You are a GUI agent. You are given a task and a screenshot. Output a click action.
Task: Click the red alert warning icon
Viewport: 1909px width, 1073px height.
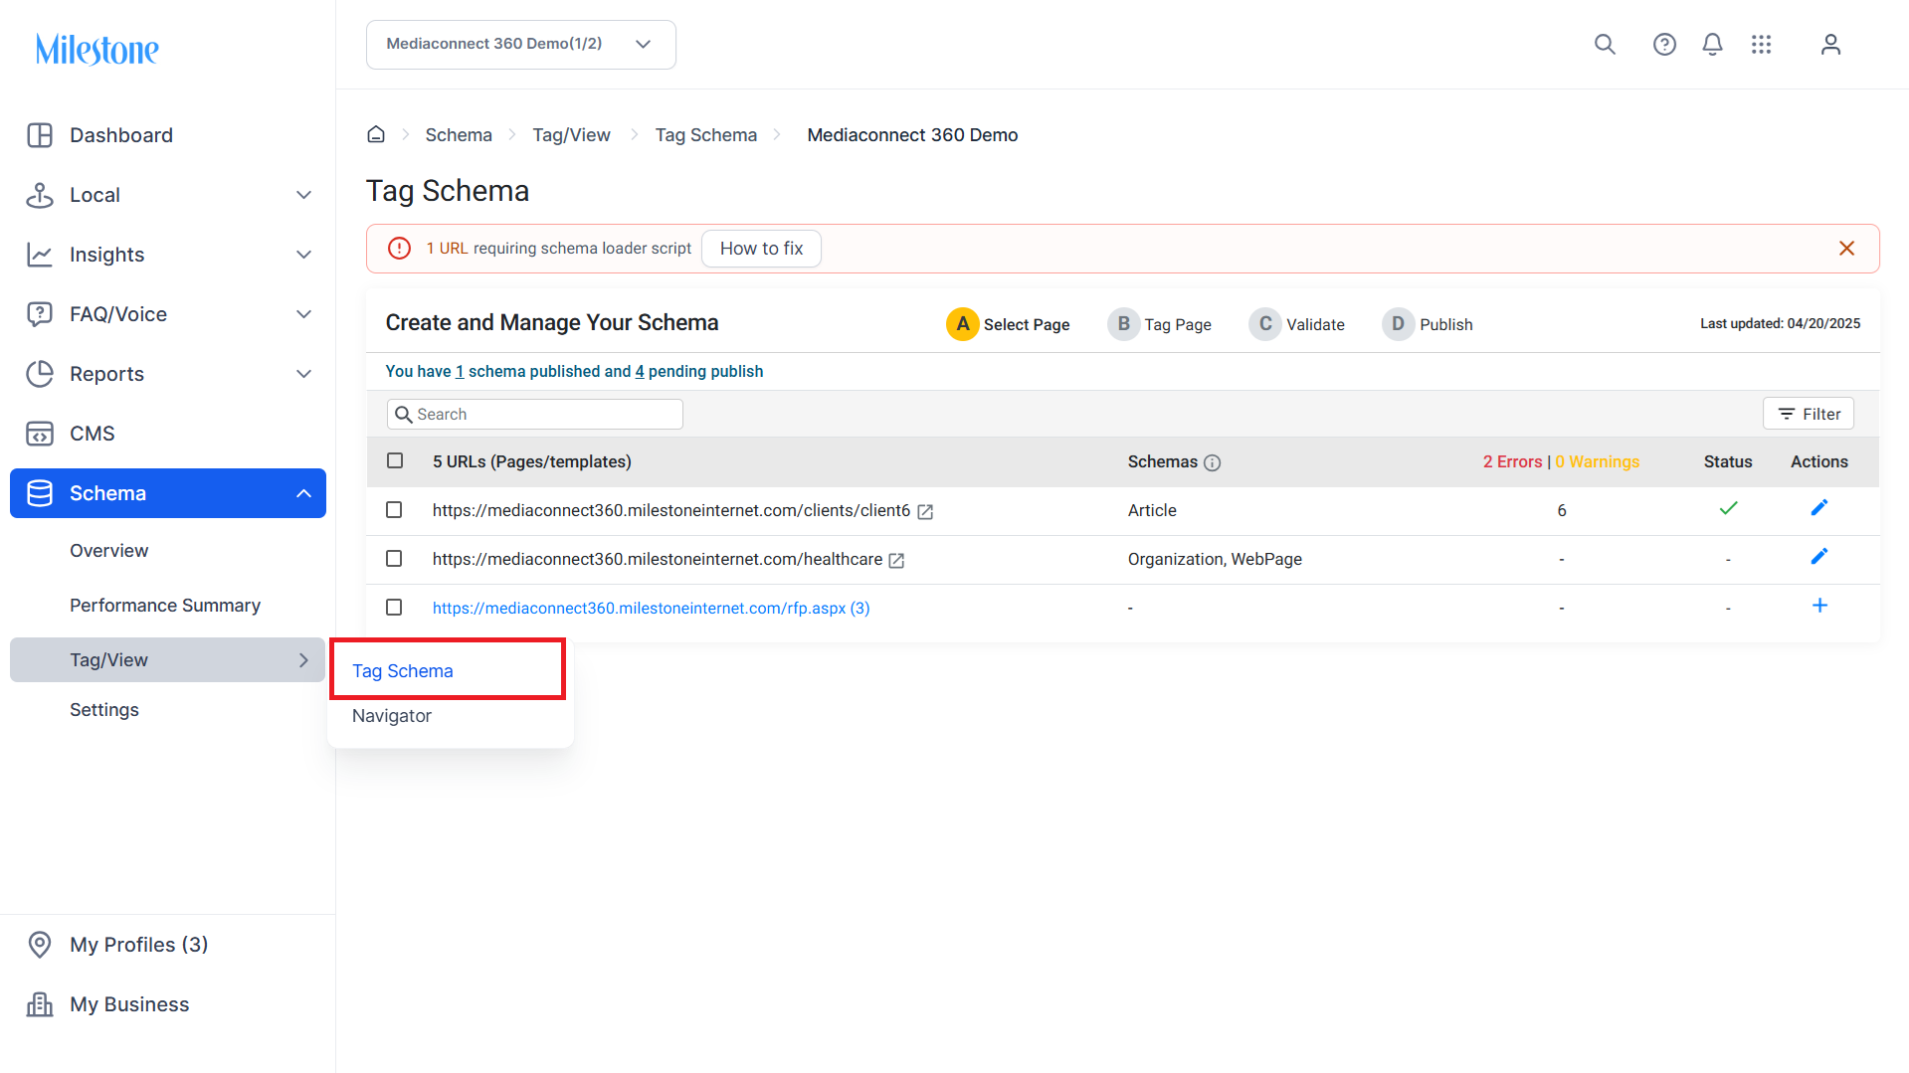(399, 249)
